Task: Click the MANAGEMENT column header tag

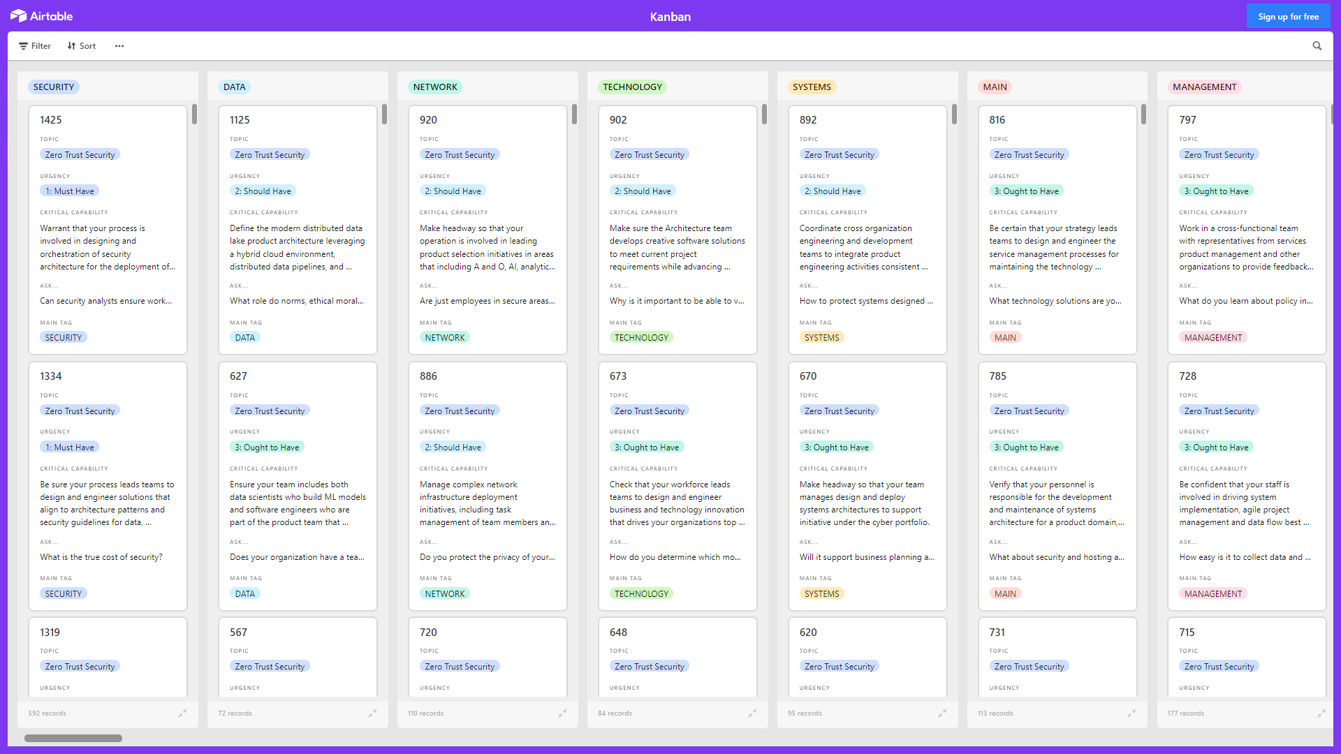Action: pos(1204,87)
